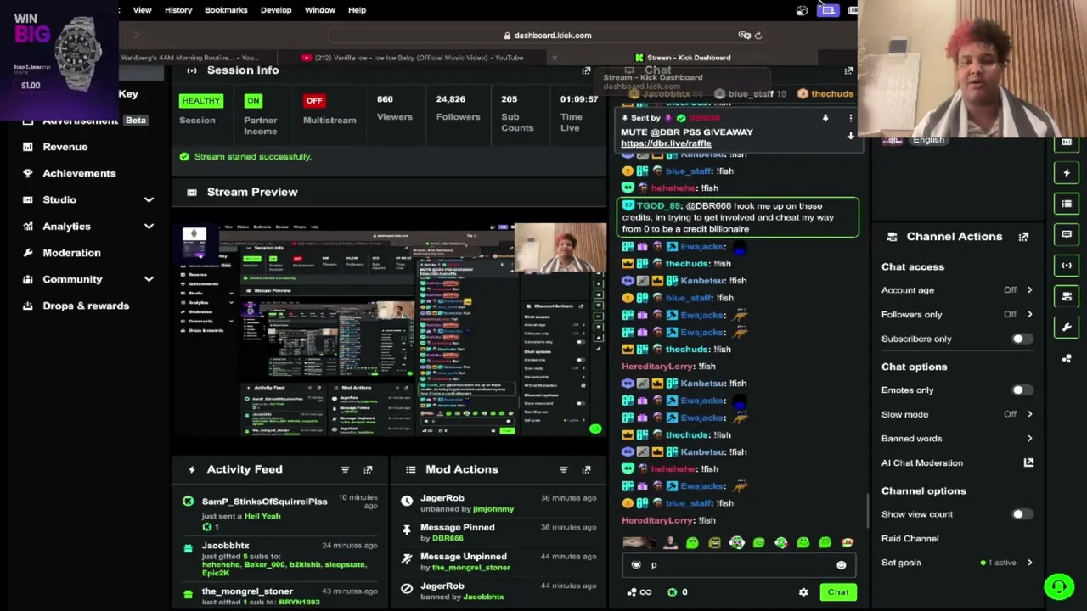Open pinned message options menu

850,118
